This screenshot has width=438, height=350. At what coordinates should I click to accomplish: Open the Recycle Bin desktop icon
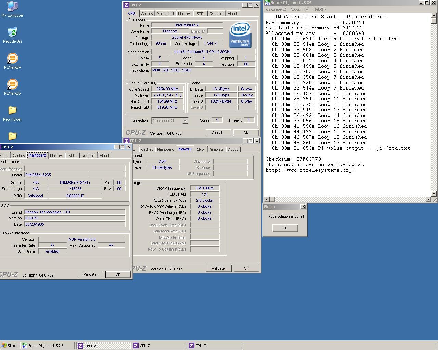click(12, 35)
